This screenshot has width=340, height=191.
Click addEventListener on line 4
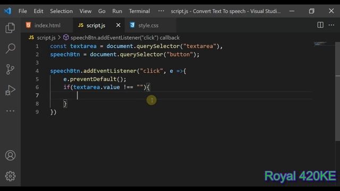click(110, 71)
